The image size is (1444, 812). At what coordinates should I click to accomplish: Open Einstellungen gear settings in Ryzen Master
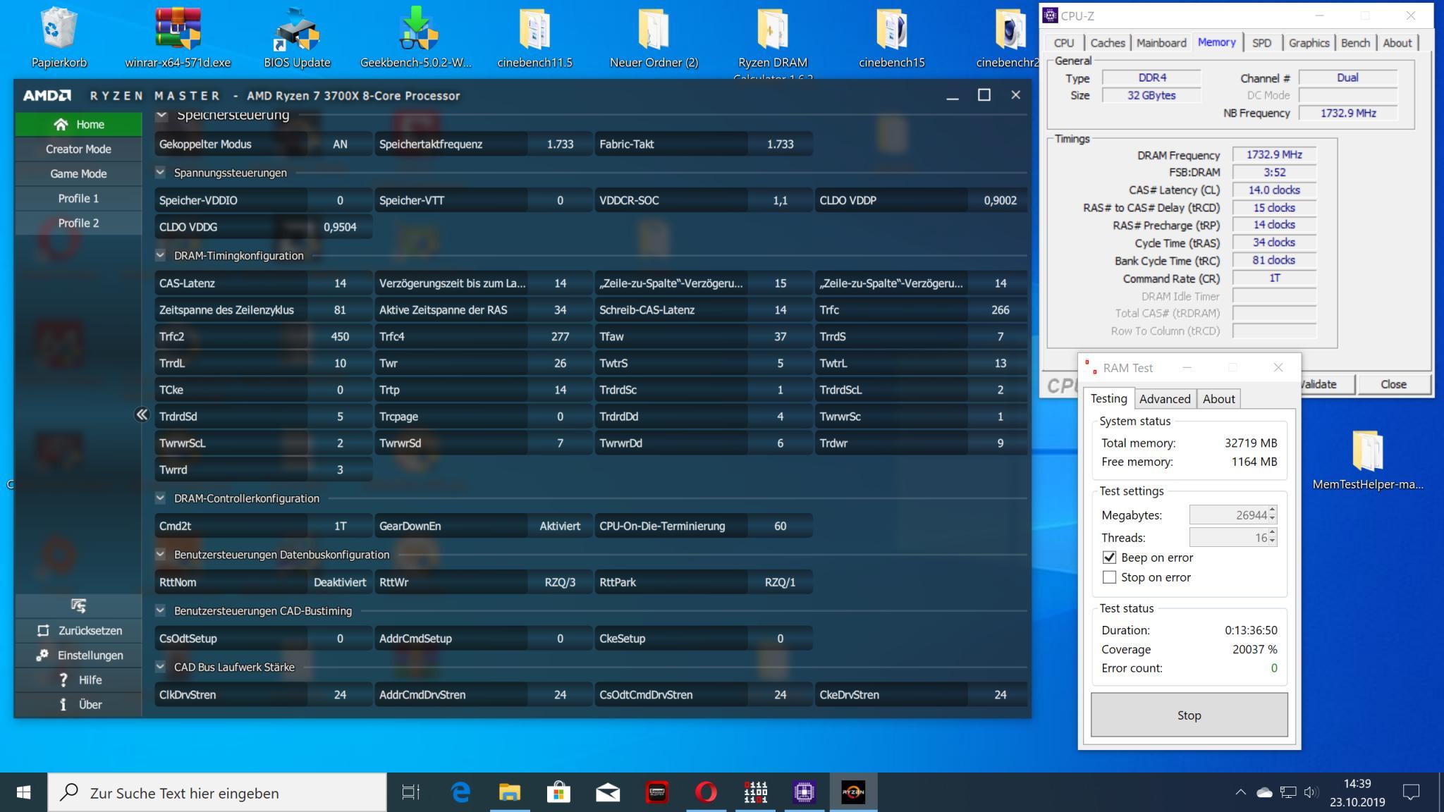(42, 656)
